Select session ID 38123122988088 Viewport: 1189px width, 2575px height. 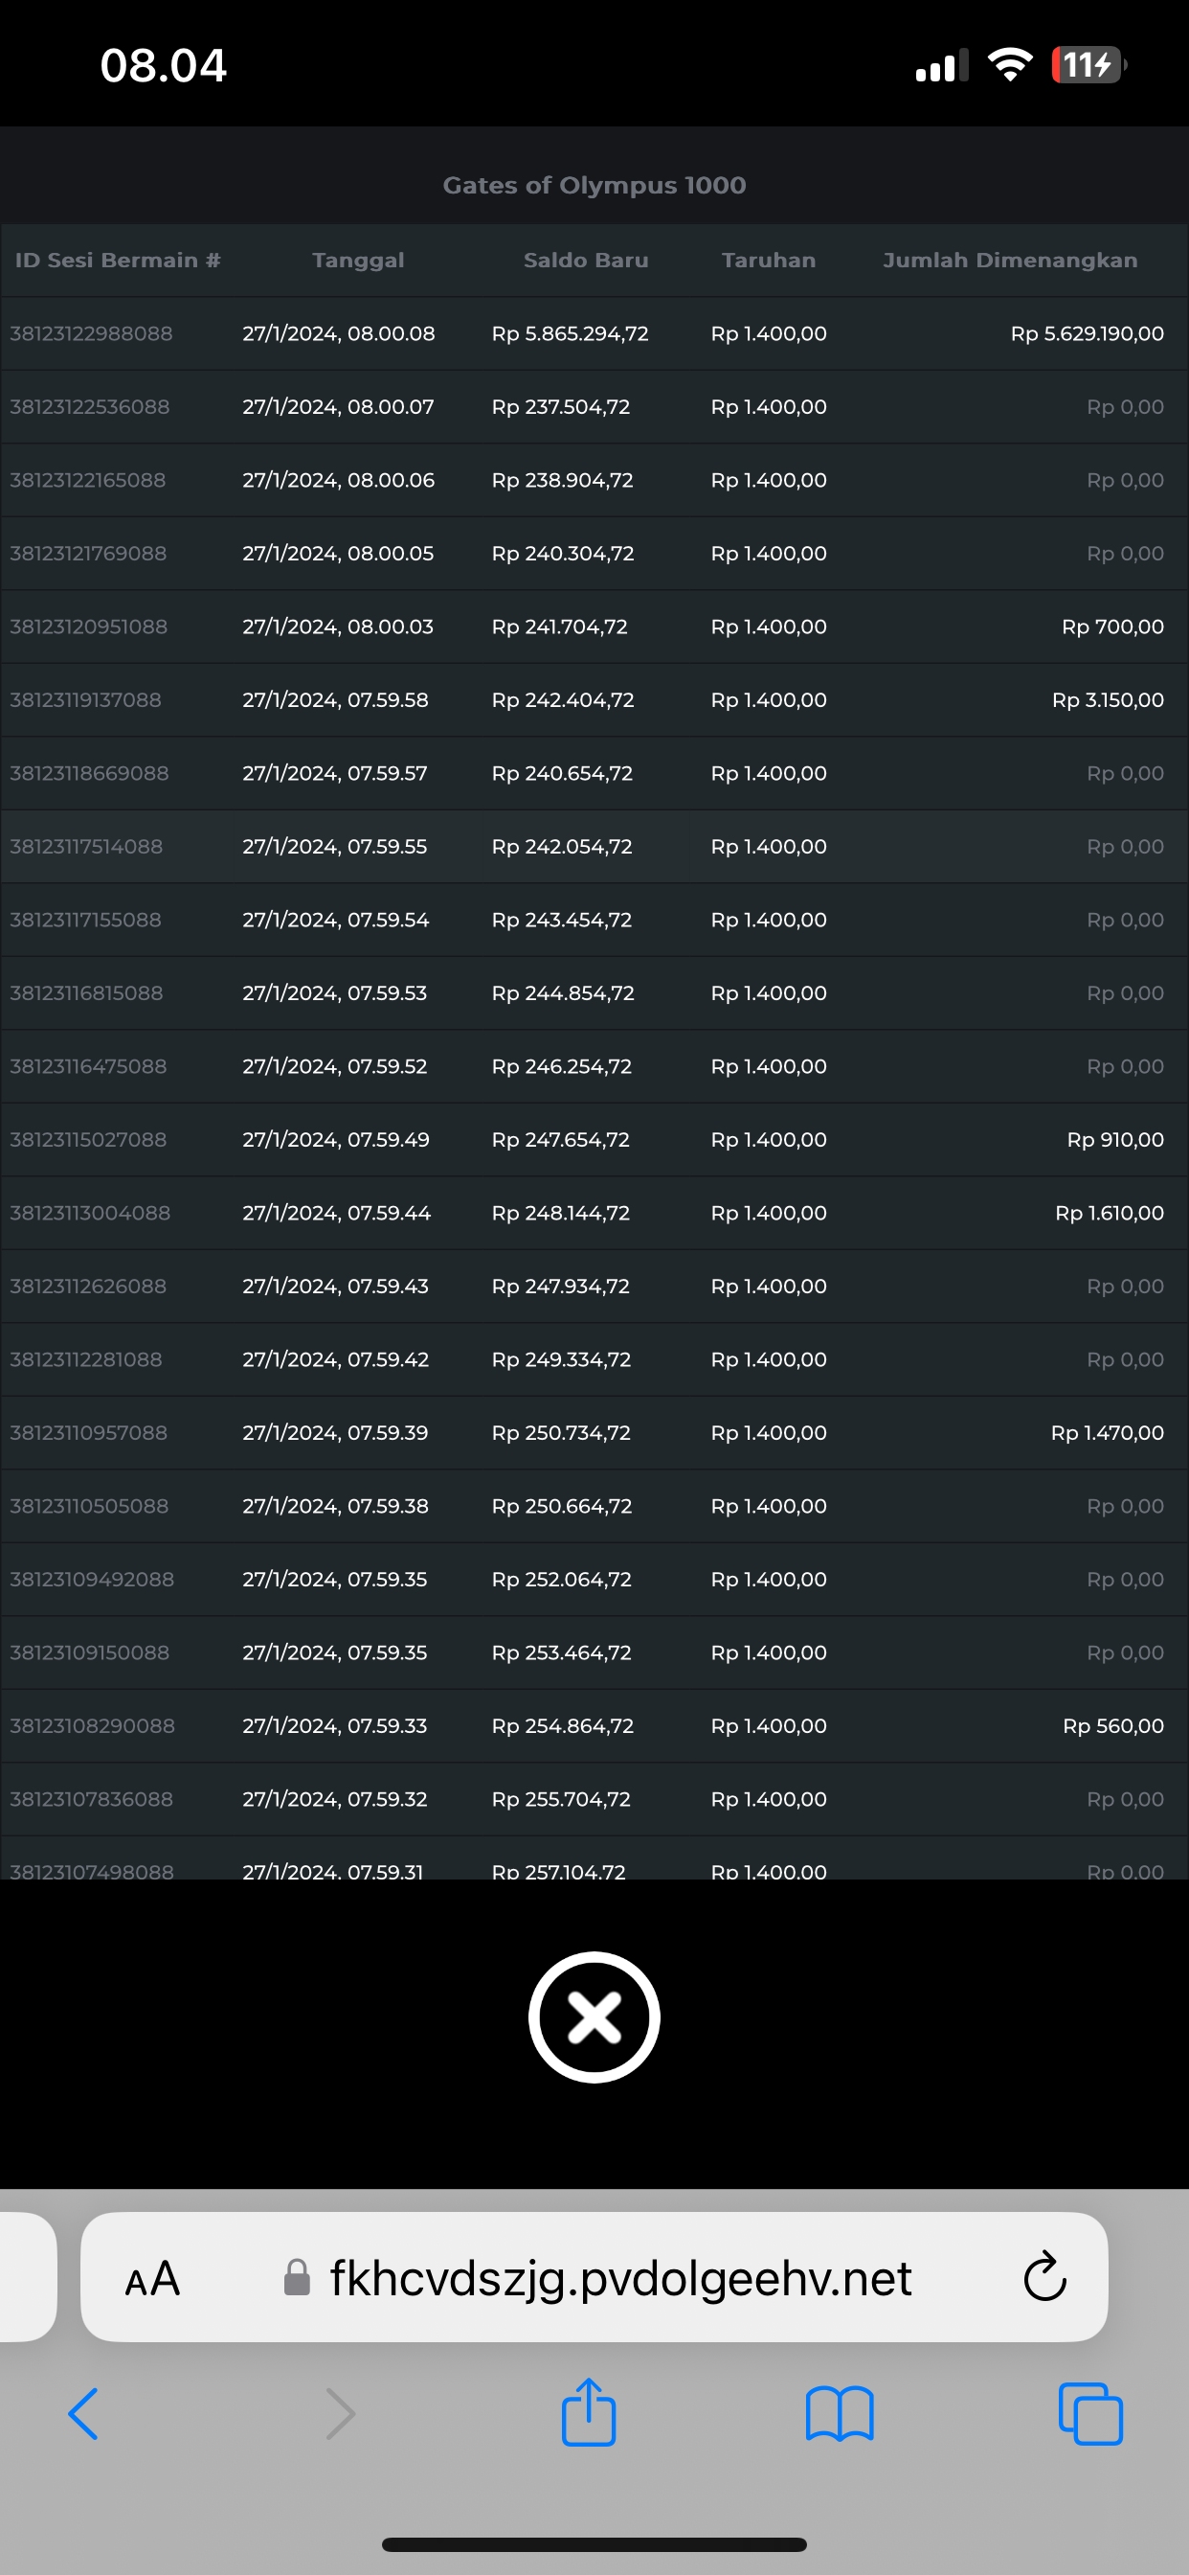tap(91, 334)
